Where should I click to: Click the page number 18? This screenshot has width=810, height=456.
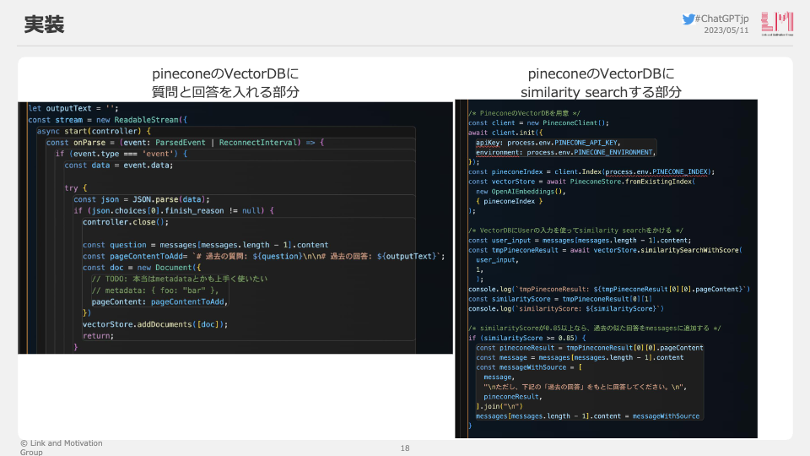tap(405, 448)
